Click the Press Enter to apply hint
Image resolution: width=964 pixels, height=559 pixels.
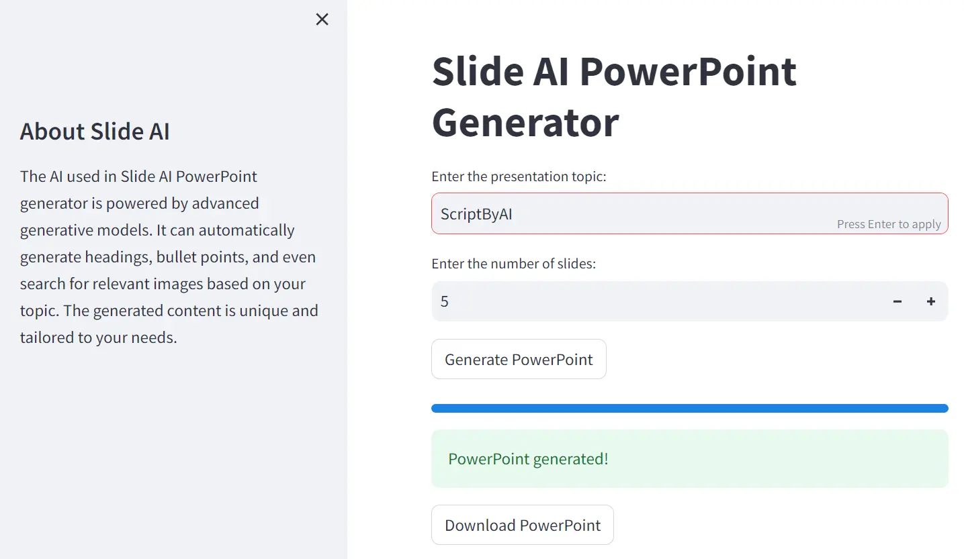pos(889,224)
